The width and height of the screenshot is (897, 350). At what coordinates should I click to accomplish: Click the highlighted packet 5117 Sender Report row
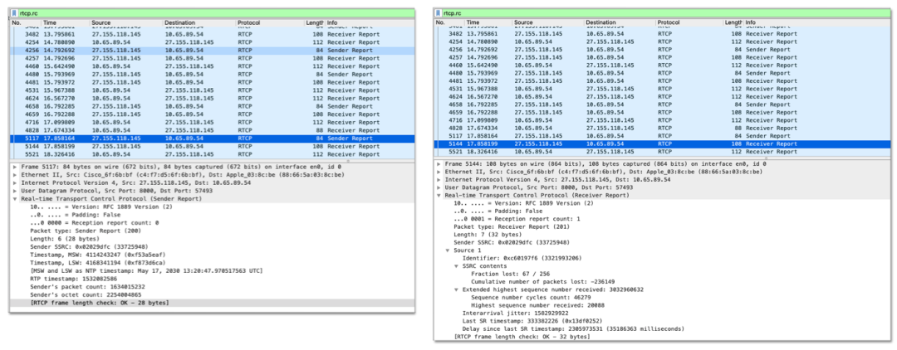point(213,139)
